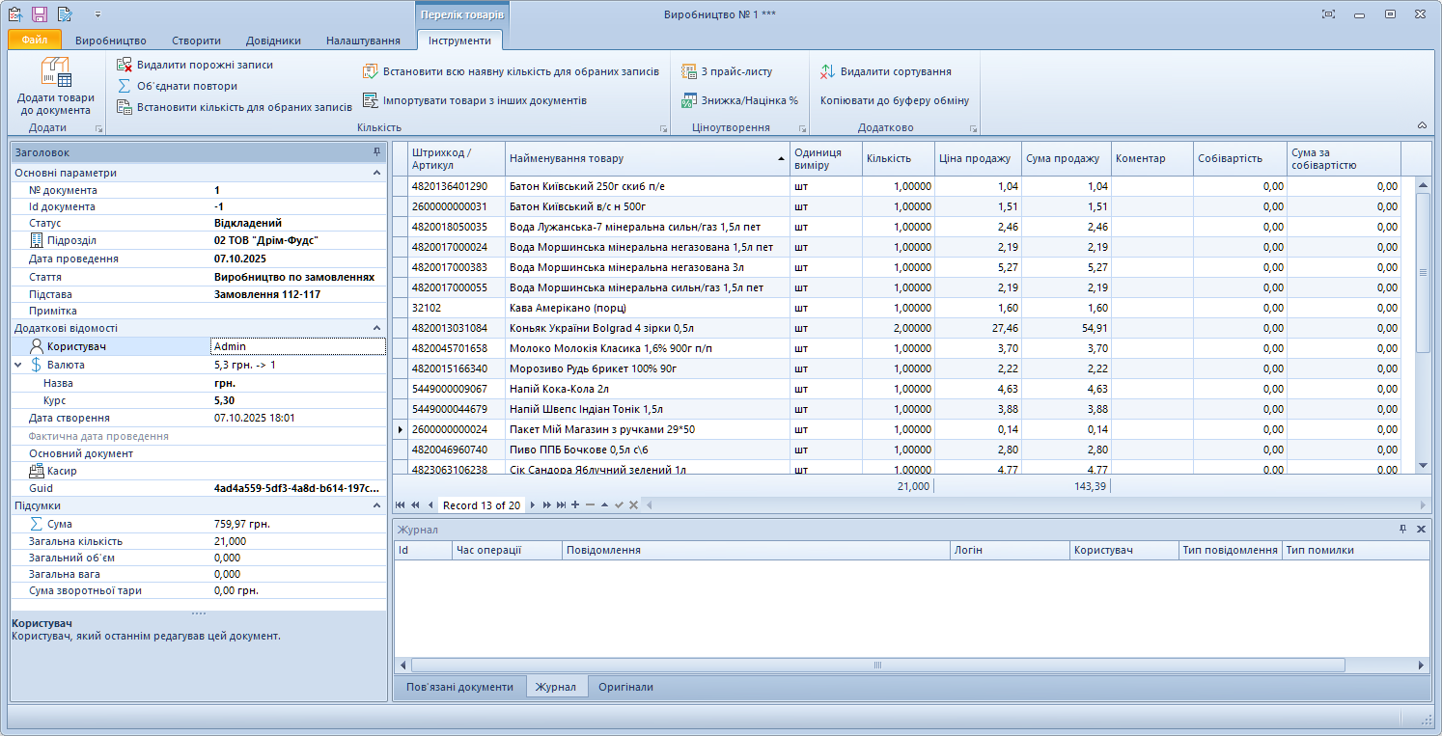This screenshot has height=736, width=1442.
Task: Open the quick access toolbar customize dropdown
Action: pos(97,15)
